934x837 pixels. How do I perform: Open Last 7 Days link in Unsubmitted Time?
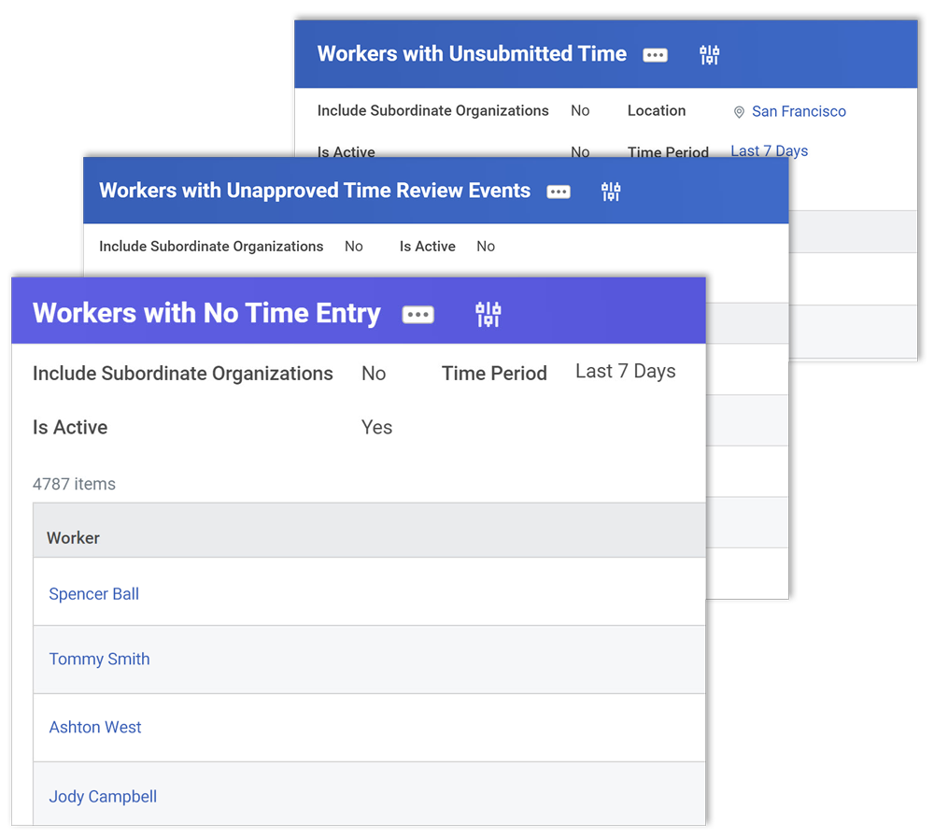coord(769,151)
